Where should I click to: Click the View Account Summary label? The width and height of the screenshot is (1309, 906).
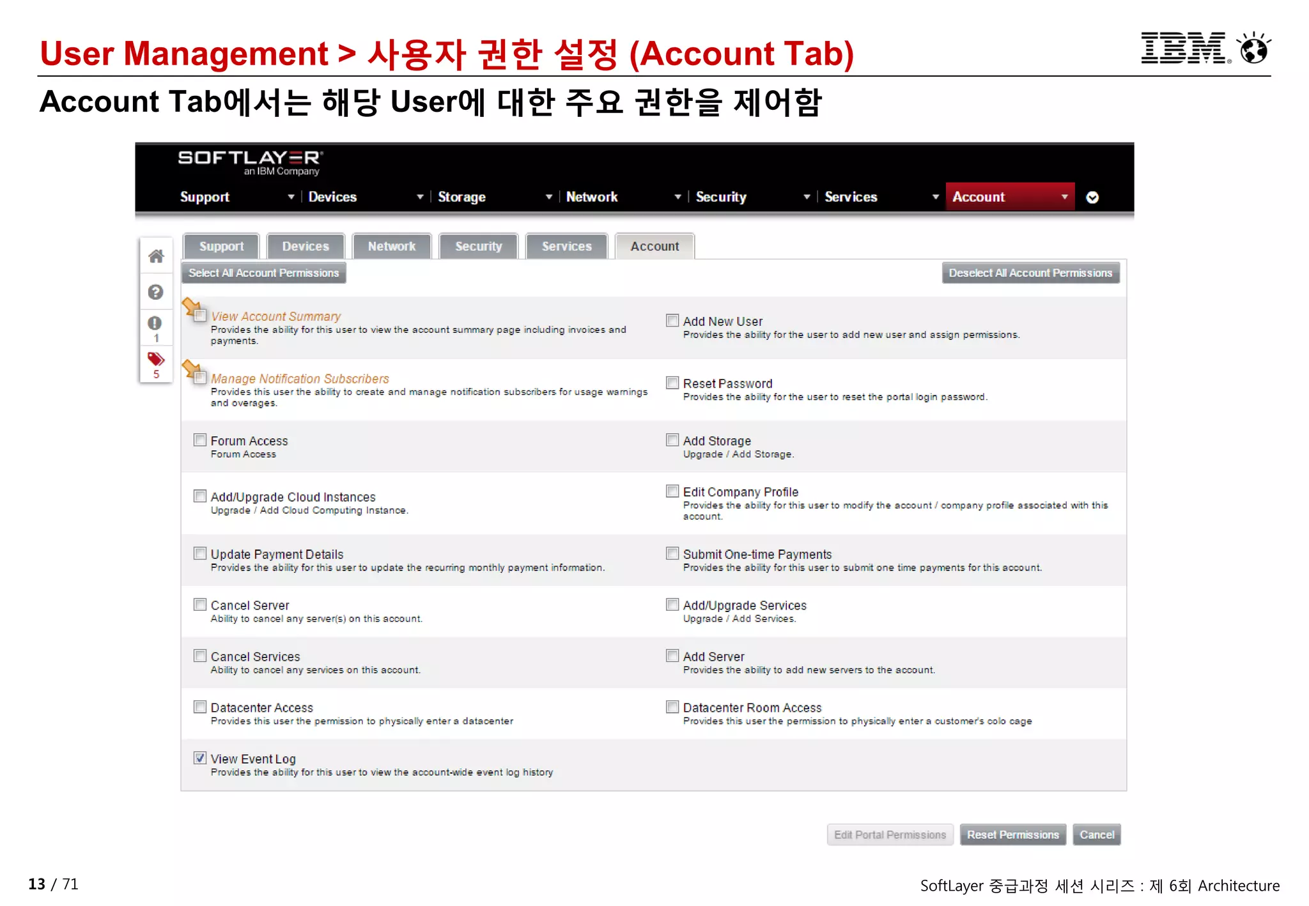point(276,316)
